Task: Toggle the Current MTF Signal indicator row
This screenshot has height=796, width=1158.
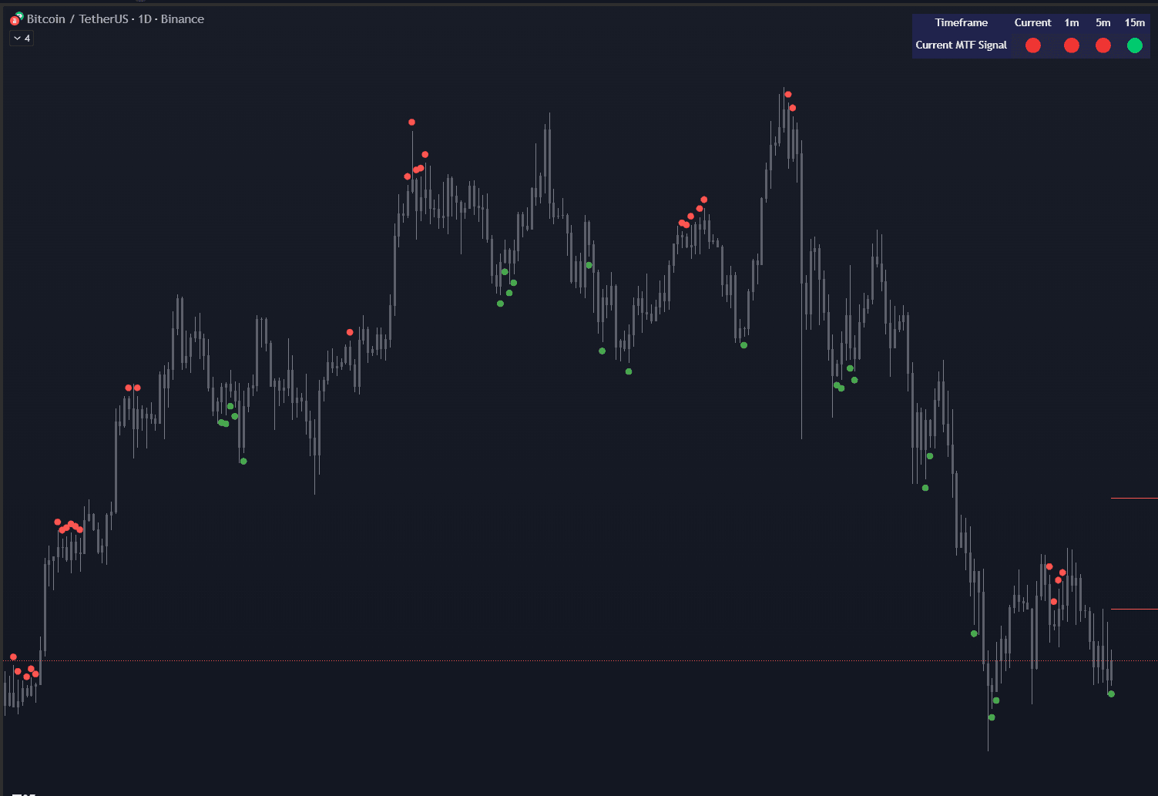Action: pos(960,45)
